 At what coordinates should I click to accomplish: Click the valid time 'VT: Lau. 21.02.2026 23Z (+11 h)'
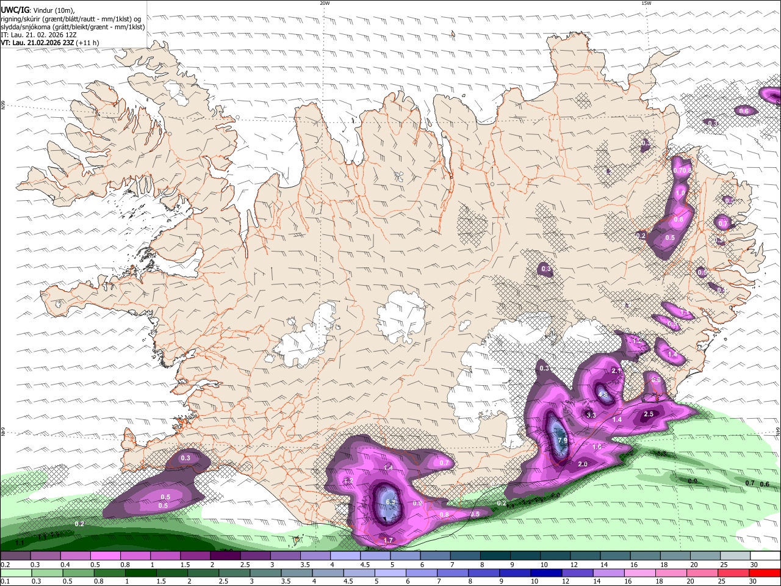pos(50,43)
